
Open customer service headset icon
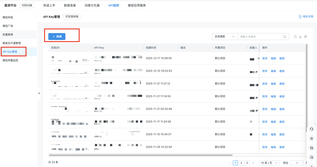pos(312,129)
